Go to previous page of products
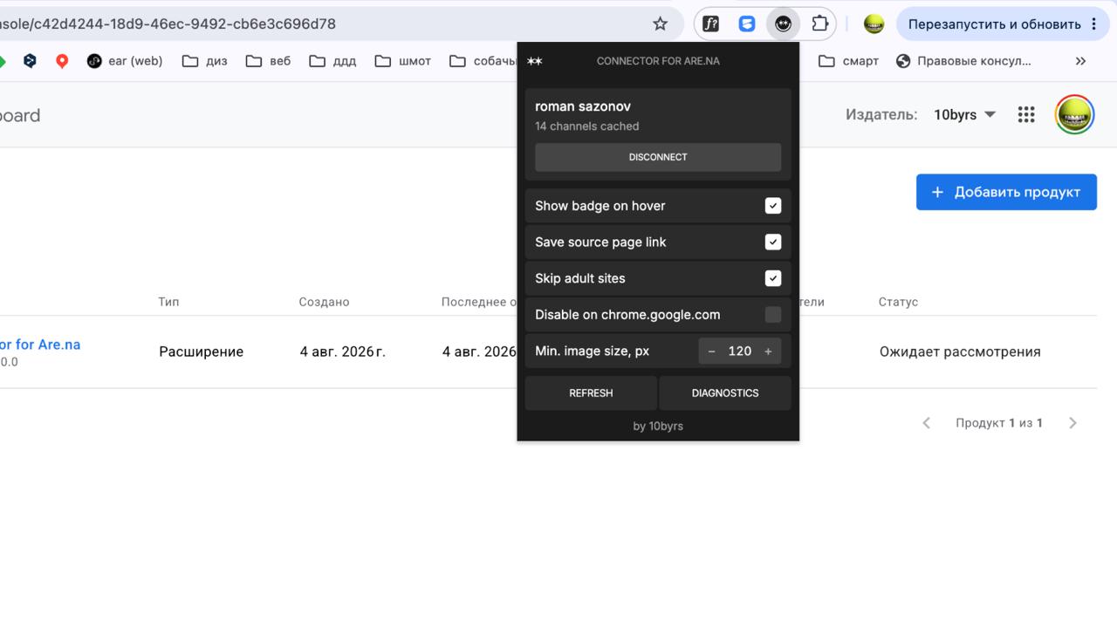Screen dimensions: 1117x628 click(927, 423)
